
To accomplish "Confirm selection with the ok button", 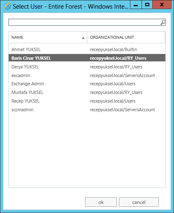I will click(x=101, y=202).
